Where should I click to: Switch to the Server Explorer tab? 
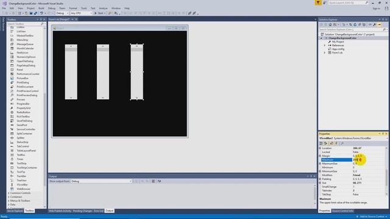15,211
